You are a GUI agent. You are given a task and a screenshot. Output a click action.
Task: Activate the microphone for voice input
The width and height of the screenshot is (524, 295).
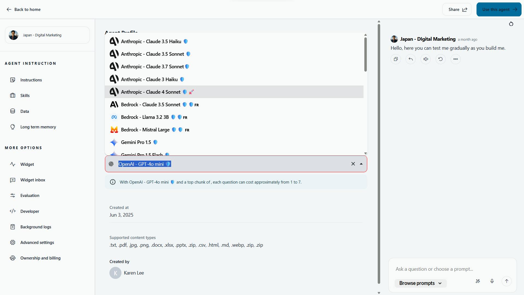[492, 281]
